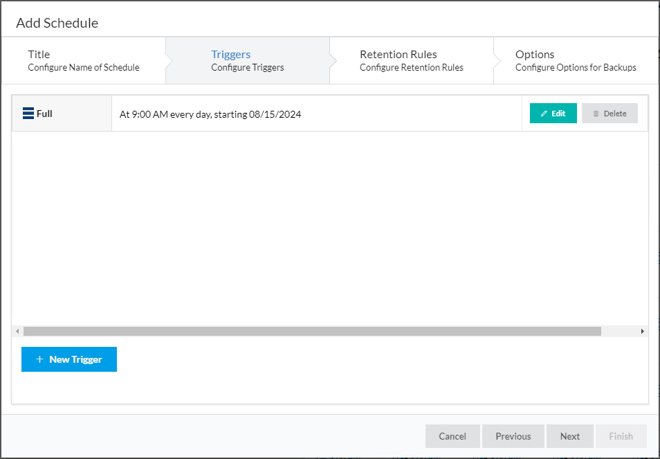Add a New Trigger
660x459 pixels.
coord(69,359)
